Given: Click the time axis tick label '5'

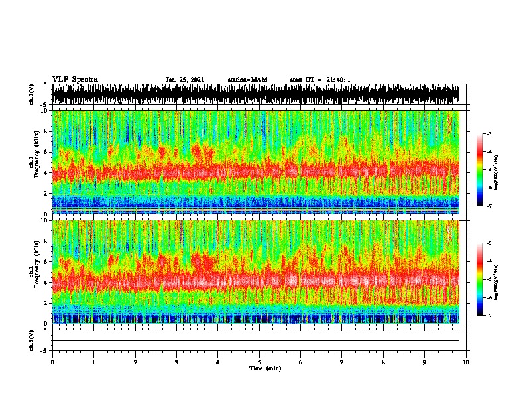Looking at the screenshot, I should click(259, 362).
